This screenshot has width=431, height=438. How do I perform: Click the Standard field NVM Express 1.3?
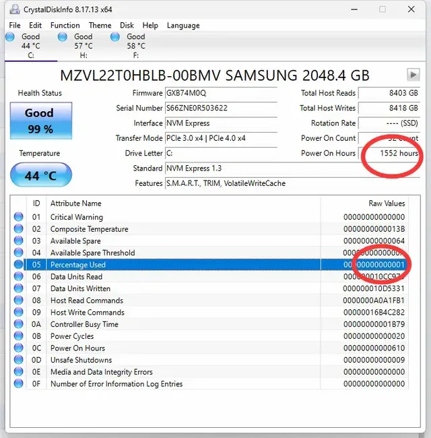[292, 168]
